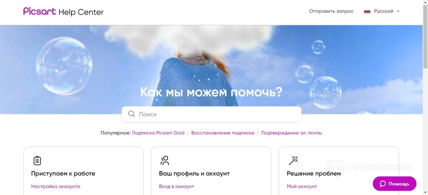Open the Русский language selector
The height and width of the screenshot is (195, 428).
(382, 11)
